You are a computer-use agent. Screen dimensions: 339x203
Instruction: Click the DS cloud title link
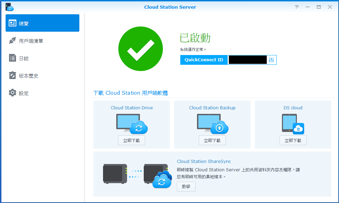coord(293,108)
